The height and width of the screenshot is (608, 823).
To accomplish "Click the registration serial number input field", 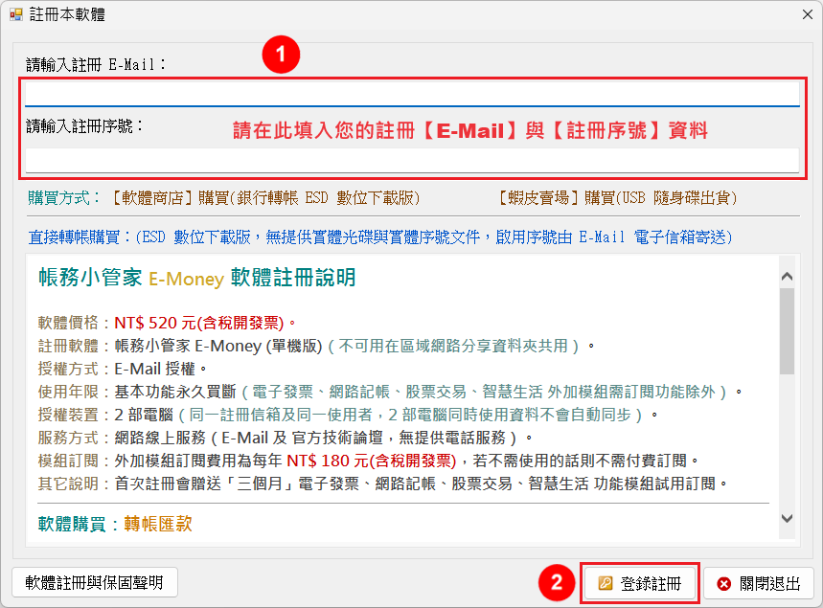I will coord(412,160).
